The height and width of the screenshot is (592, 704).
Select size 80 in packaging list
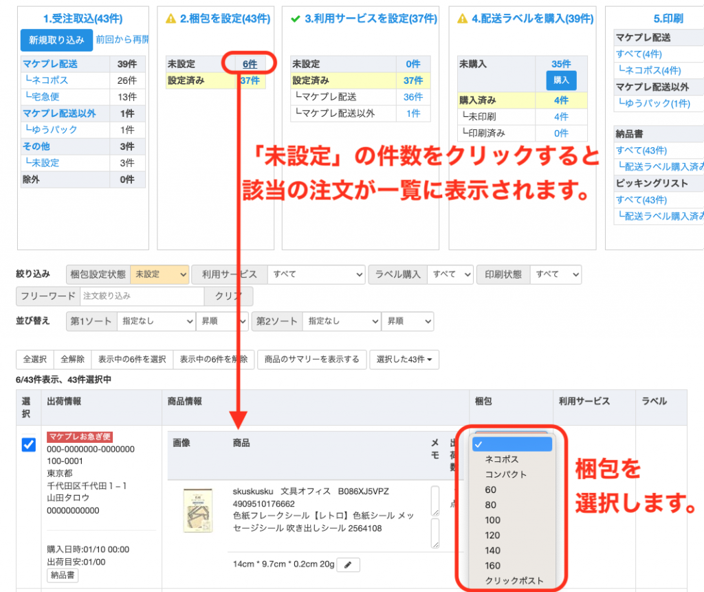(x=511, y=505)
